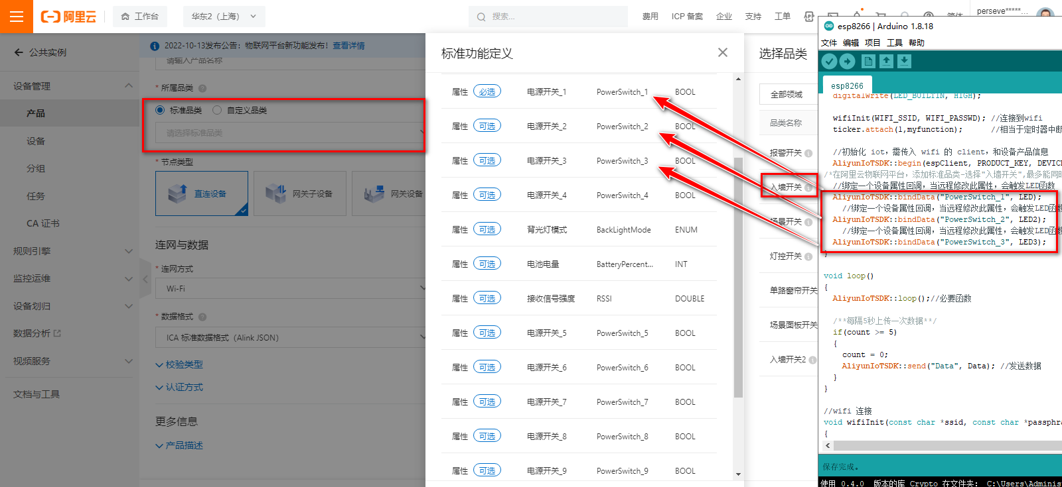
Task: Expand the 规则引擎 sidebar section
Action: 129,251
